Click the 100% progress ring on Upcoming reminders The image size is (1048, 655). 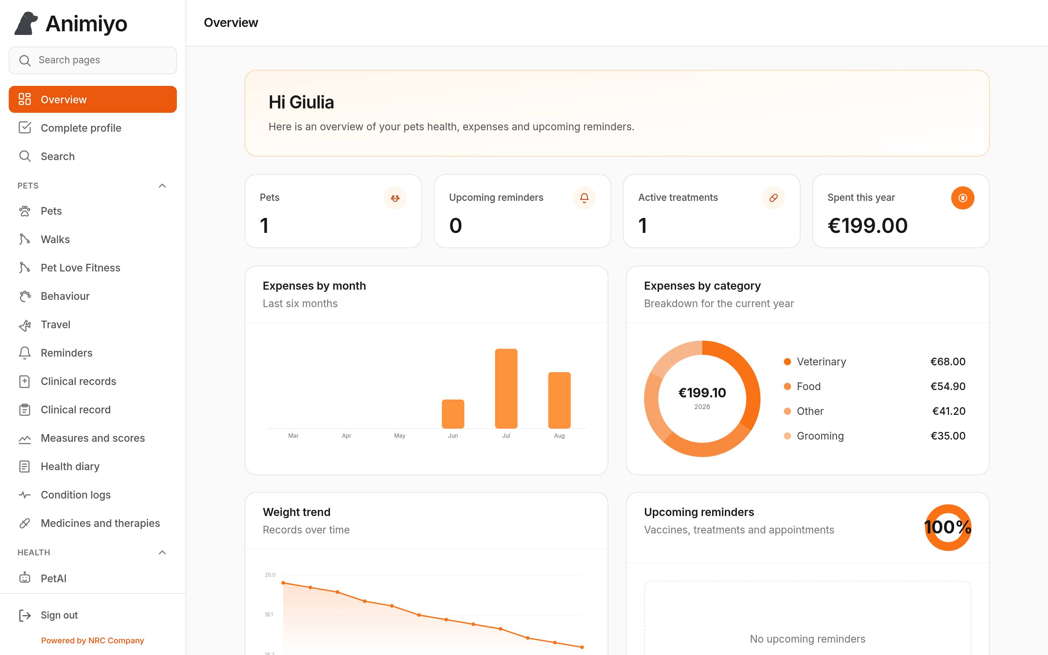(x=948, y=527)
